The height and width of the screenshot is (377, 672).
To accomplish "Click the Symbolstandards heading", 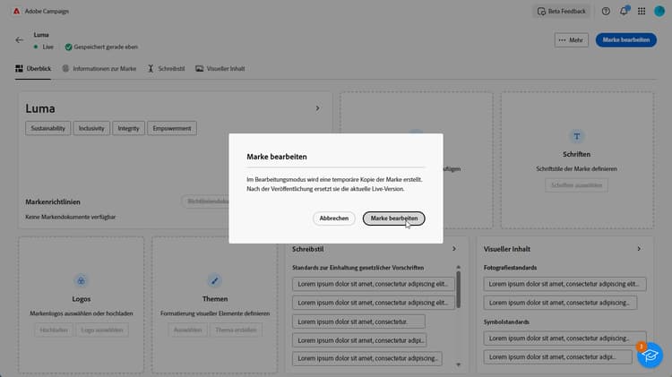I will coord(506,321).
